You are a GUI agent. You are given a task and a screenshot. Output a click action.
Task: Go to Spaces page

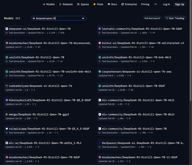(x=83, y=4)
